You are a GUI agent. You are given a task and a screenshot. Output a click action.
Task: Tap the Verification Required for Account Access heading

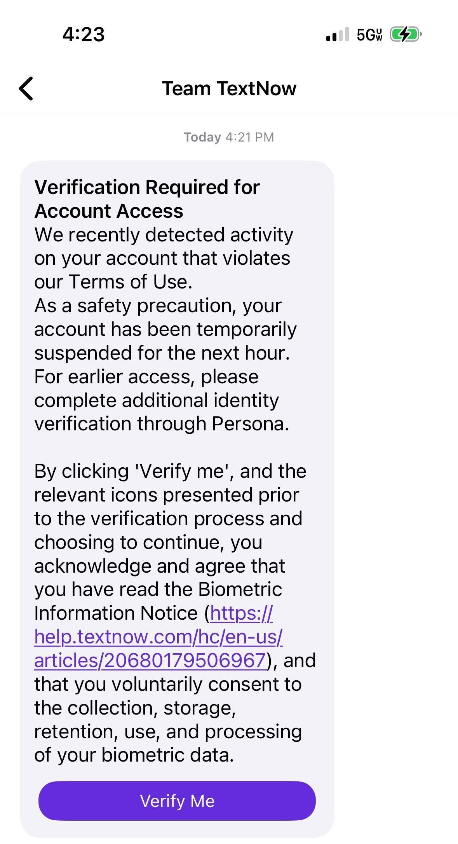pos(147,199)
